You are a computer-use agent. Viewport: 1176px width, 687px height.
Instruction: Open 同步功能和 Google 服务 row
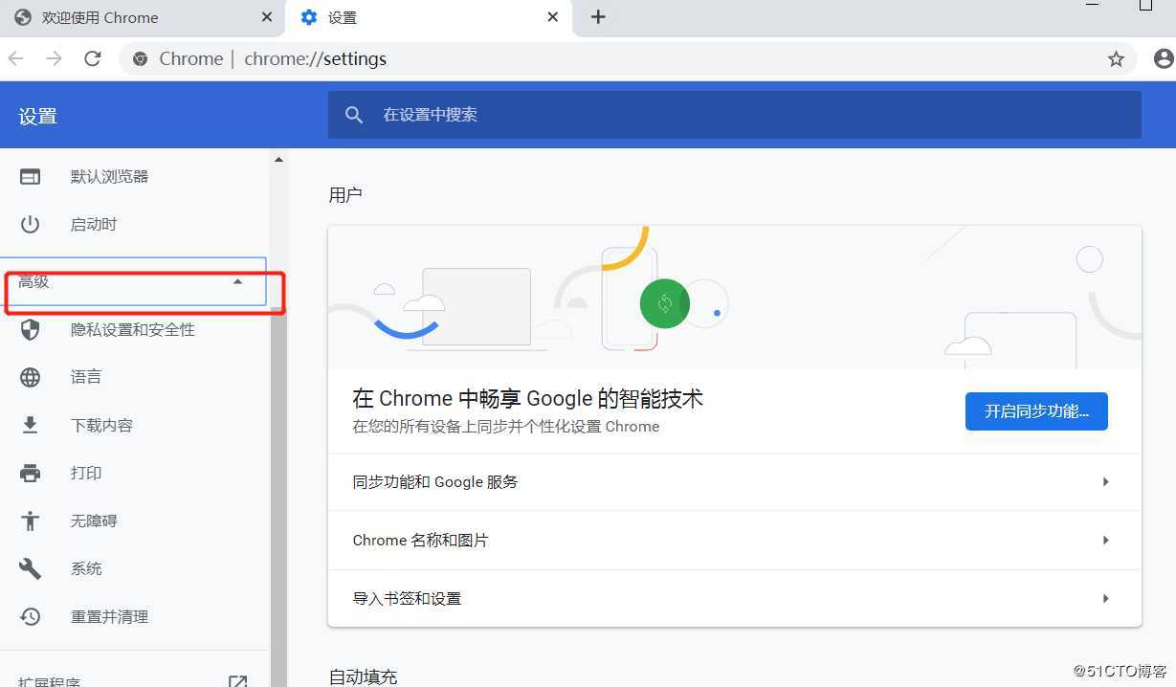(x=734, y=481)
